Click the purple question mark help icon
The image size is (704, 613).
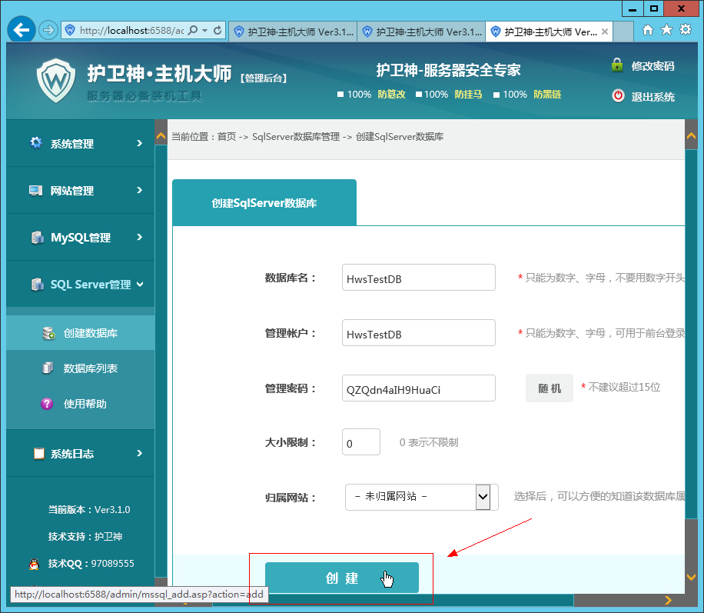click(47, 404)
